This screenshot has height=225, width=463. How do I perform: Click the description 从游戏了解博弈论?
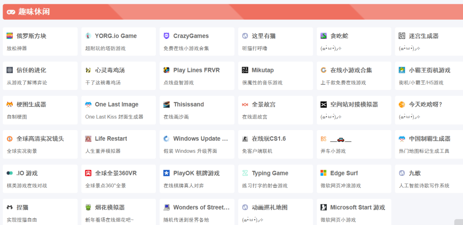(27, 83)
